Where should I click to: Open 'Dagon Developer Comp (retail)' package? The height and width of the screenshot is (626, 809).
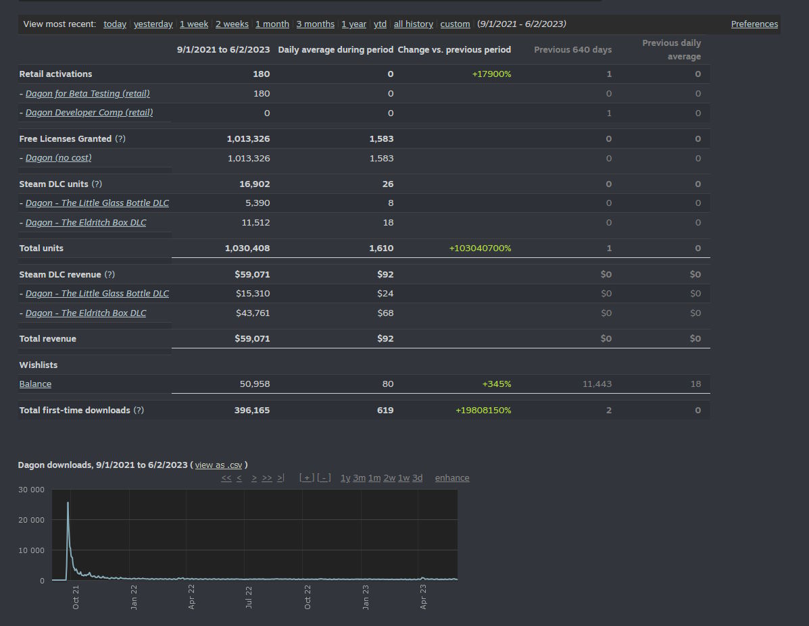(89, 112)
